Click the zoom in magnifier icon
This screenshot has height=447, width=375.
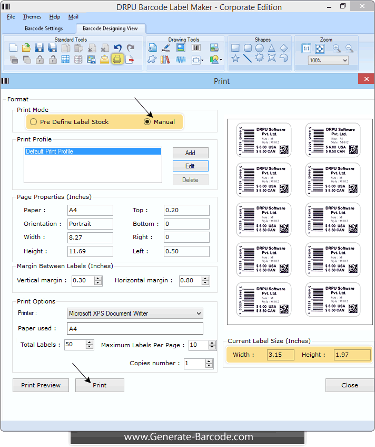click(337, 48)
